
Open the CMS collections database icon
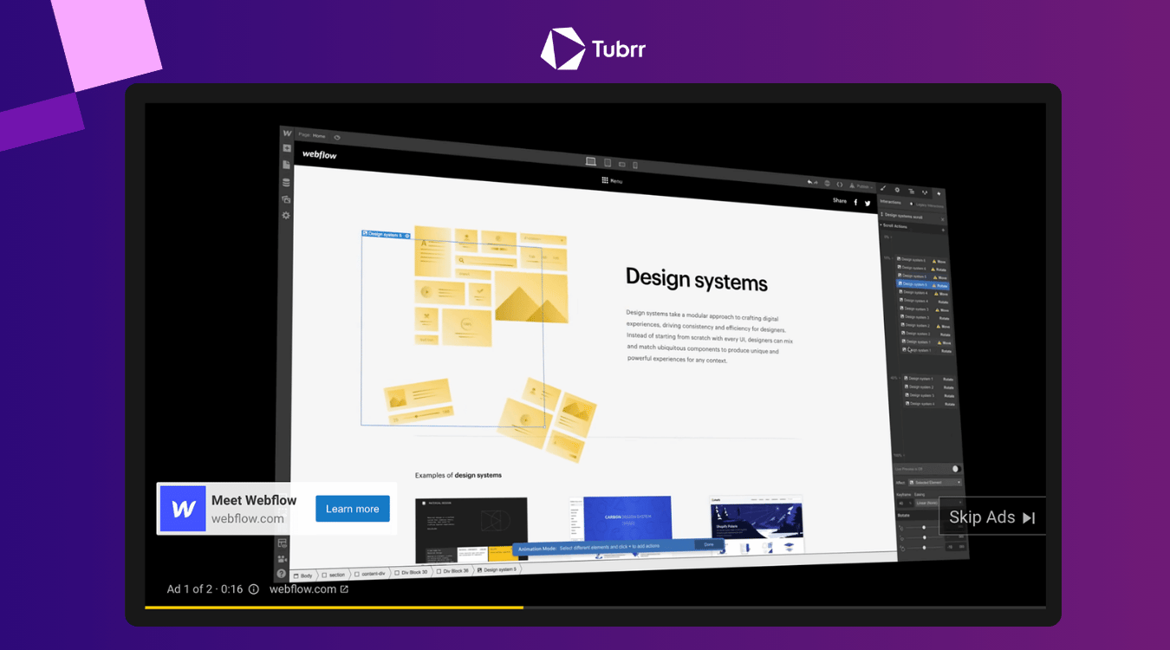pos(287,182)
